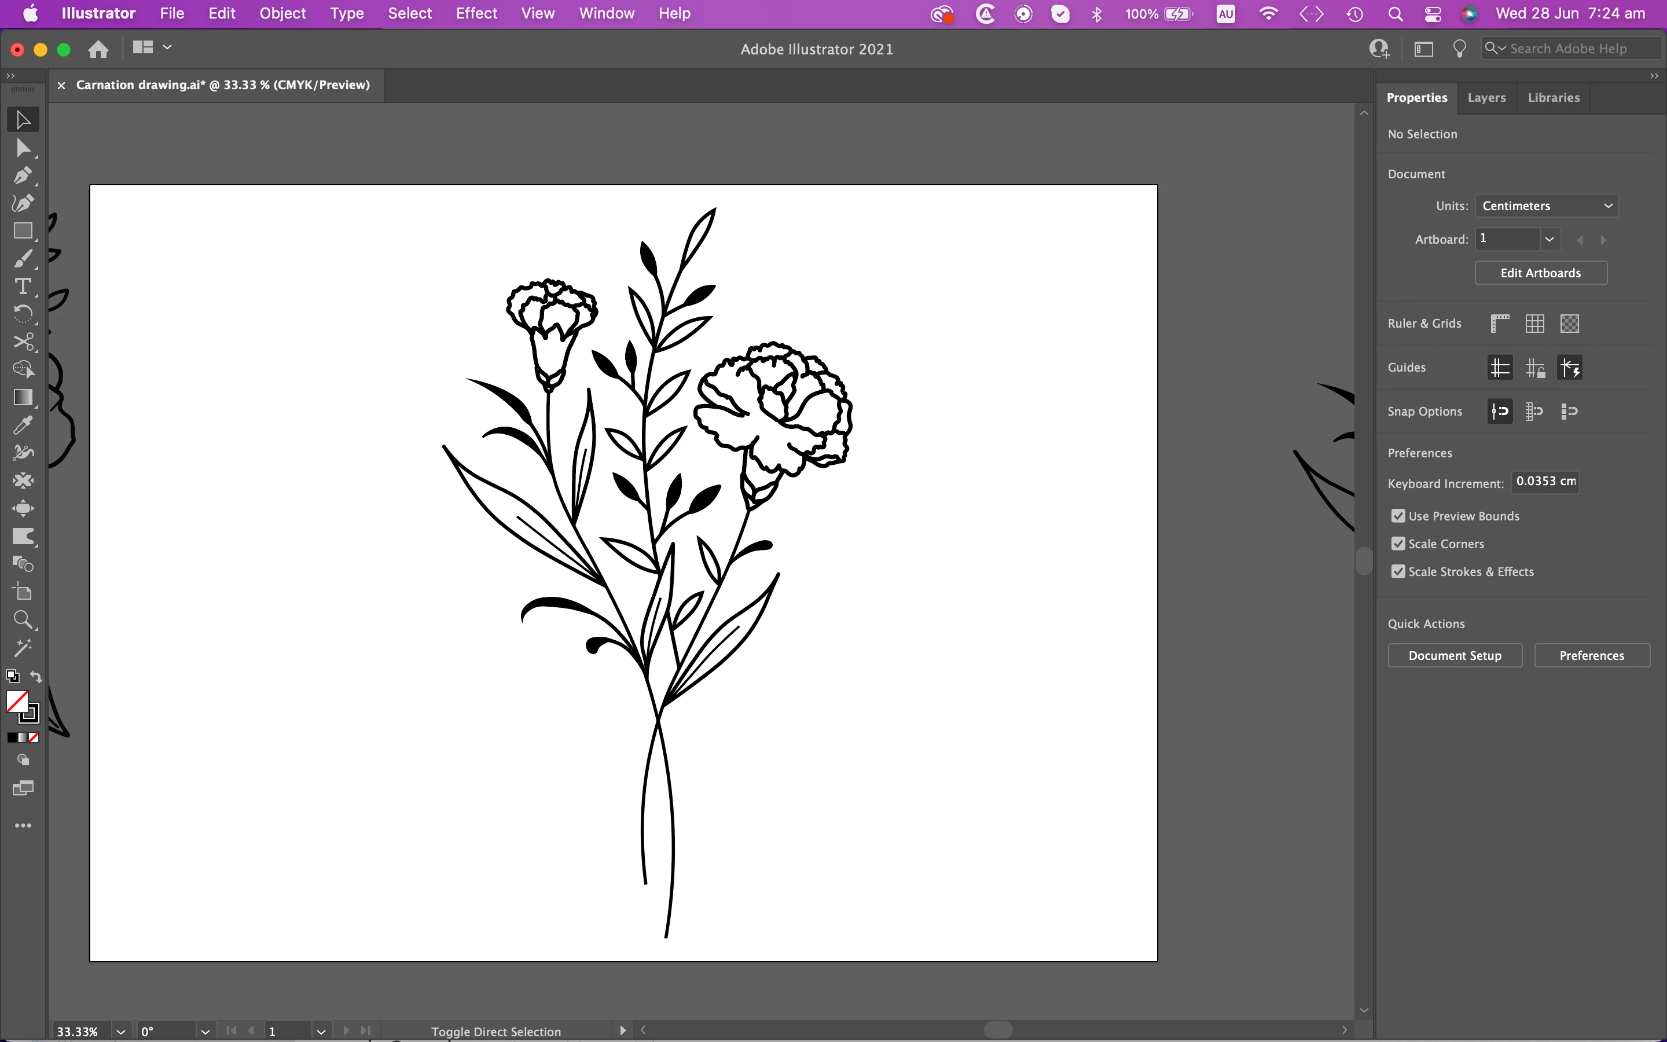This screenshot has width=1667, height=1042.
Task: Open Document Setup
Action: (1454, 655)
